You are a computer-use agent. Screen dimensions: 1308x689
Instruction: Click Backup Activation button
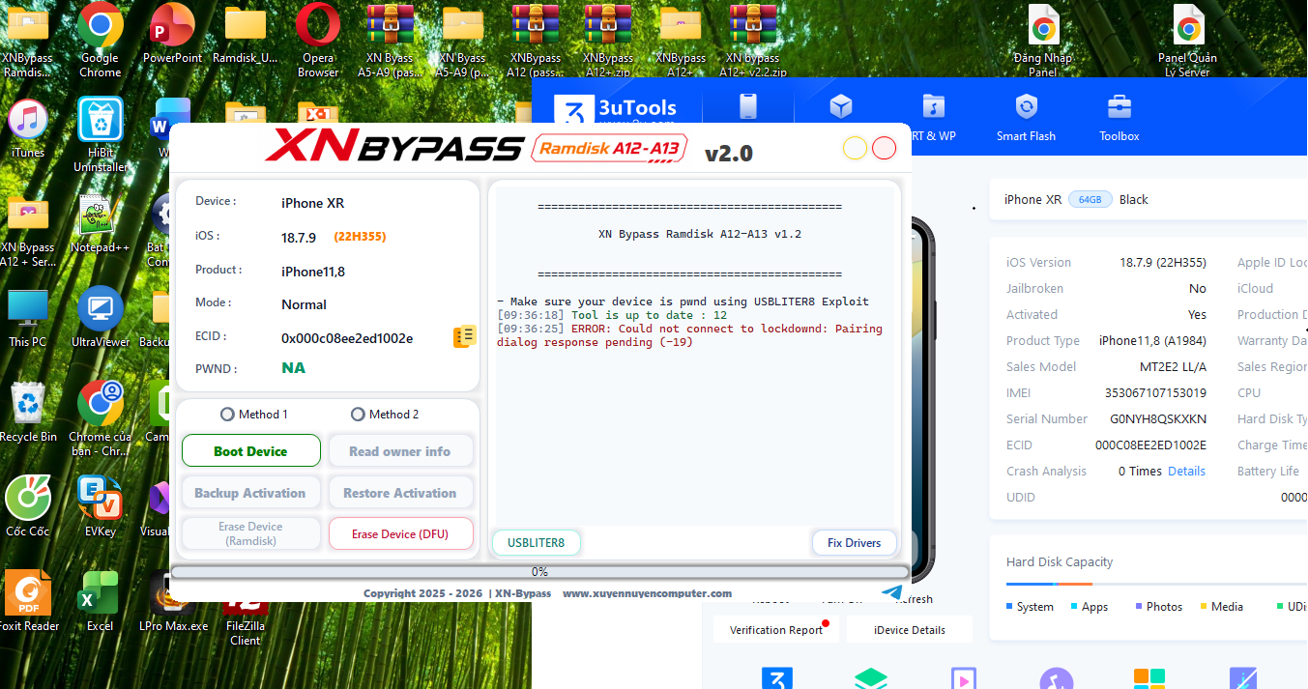(x=251, y=493)
